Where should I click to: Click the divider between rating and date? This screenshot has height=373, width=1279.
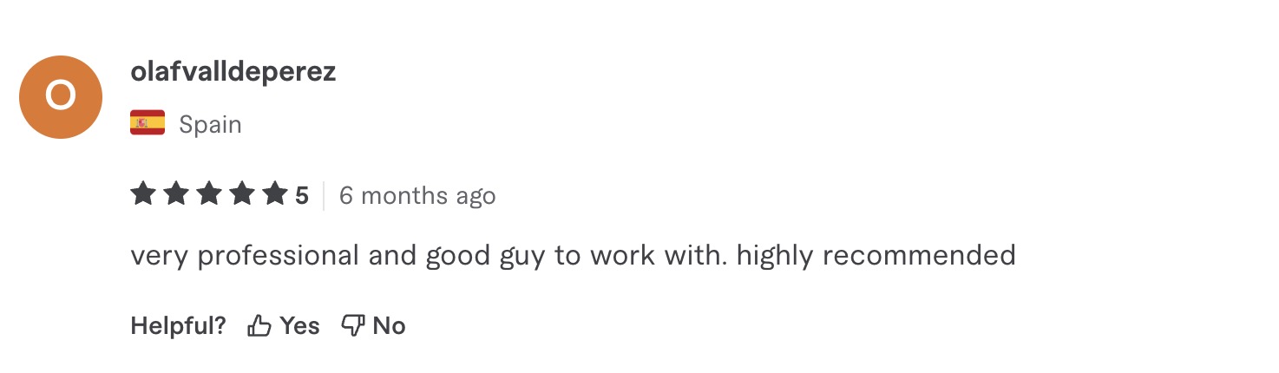click(x=324, y=195)
